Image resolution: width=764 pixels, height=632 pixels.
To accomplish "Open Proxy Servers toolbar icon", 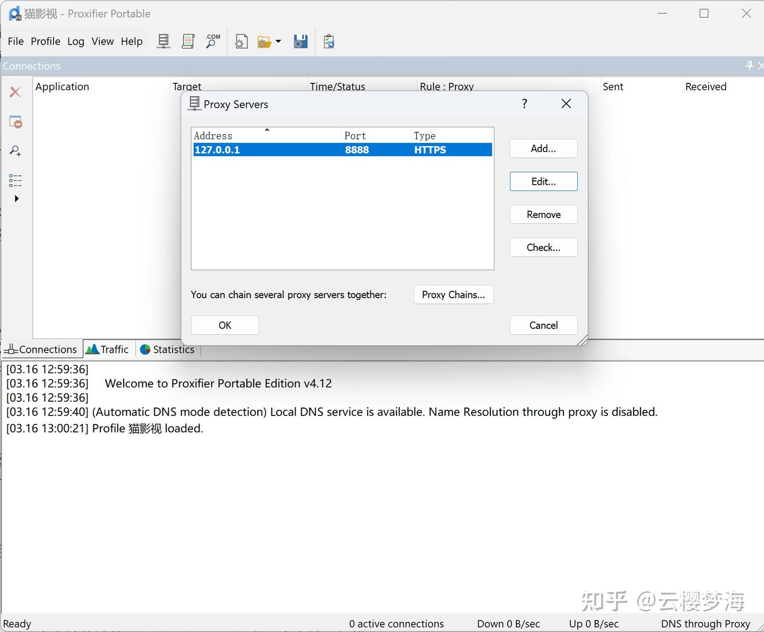I will tap(163, 41).
